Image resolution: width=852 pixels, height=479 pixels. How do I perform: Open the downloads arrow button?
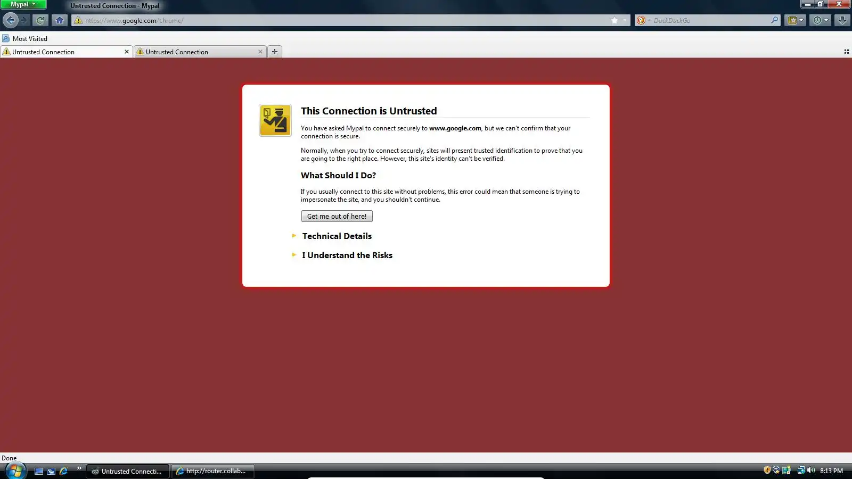pyautogui.click(x=842, y=20)
